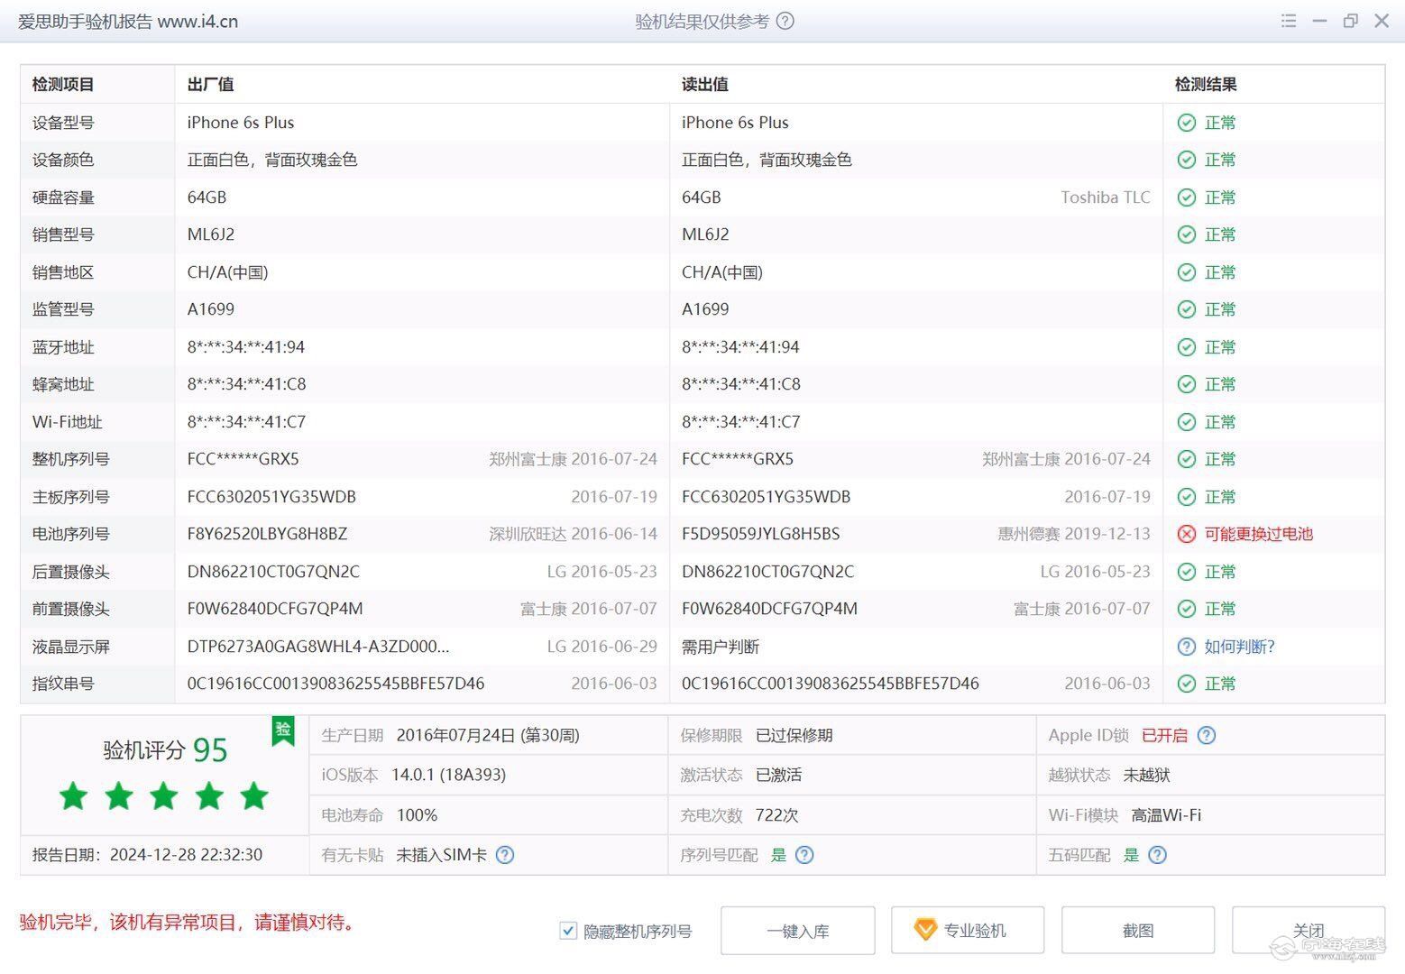Viewport: 1405px width, 974px height.
Task: Click the diamond icon on 专业验机 button
Action: tap(925, 930)
